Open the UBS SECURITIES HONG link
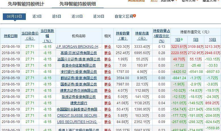The image size is (221, 131). point(79,122)
